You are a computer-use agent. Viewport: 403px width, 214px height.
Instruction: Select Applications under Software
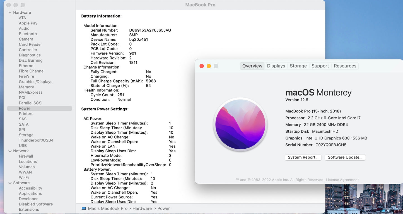[x=30, y=193]
